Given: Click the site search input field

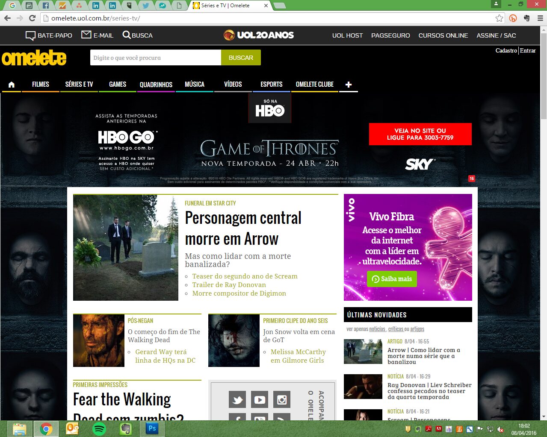Looking at the screenshot, I should coord(155,58).
